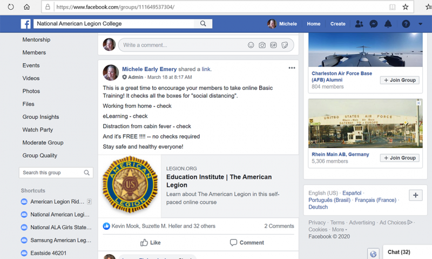432x259 pixels.
Task: Click the favorites star in address bar
Action: pos(406,7)
